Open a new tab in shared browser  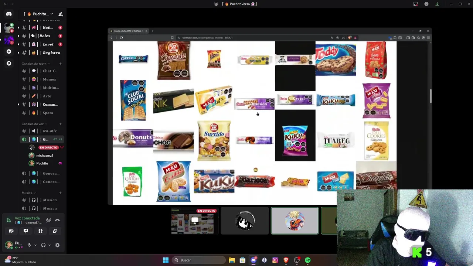tap(153, 31)
